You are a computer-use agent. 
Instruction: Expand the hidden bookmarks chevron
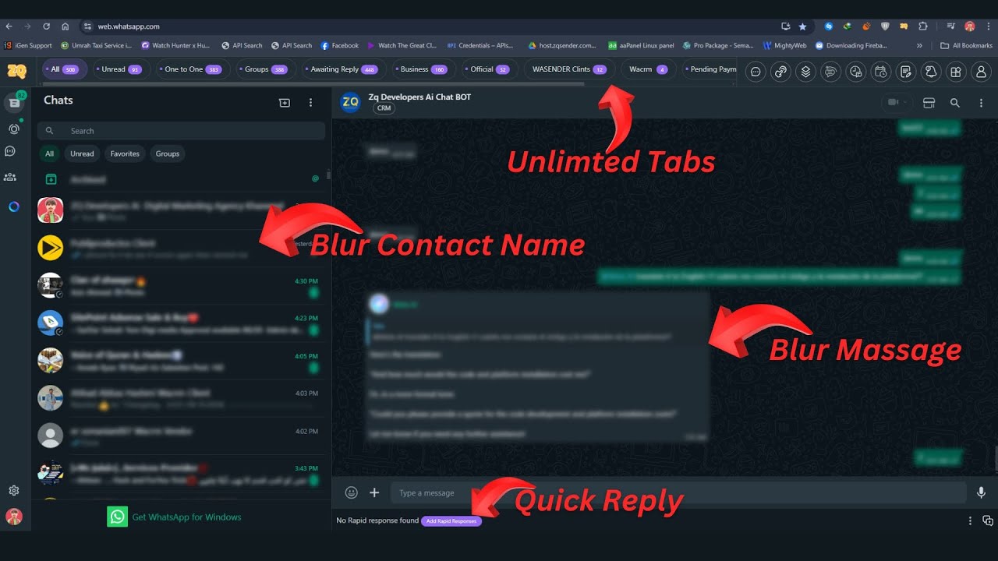click(x=919, y=45)
